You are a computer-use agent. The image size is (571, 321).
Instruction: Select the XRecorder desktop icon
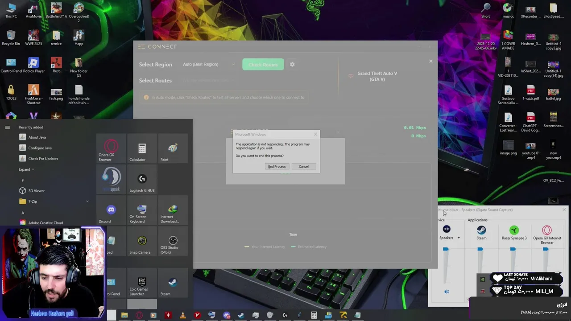pos(530,11)
